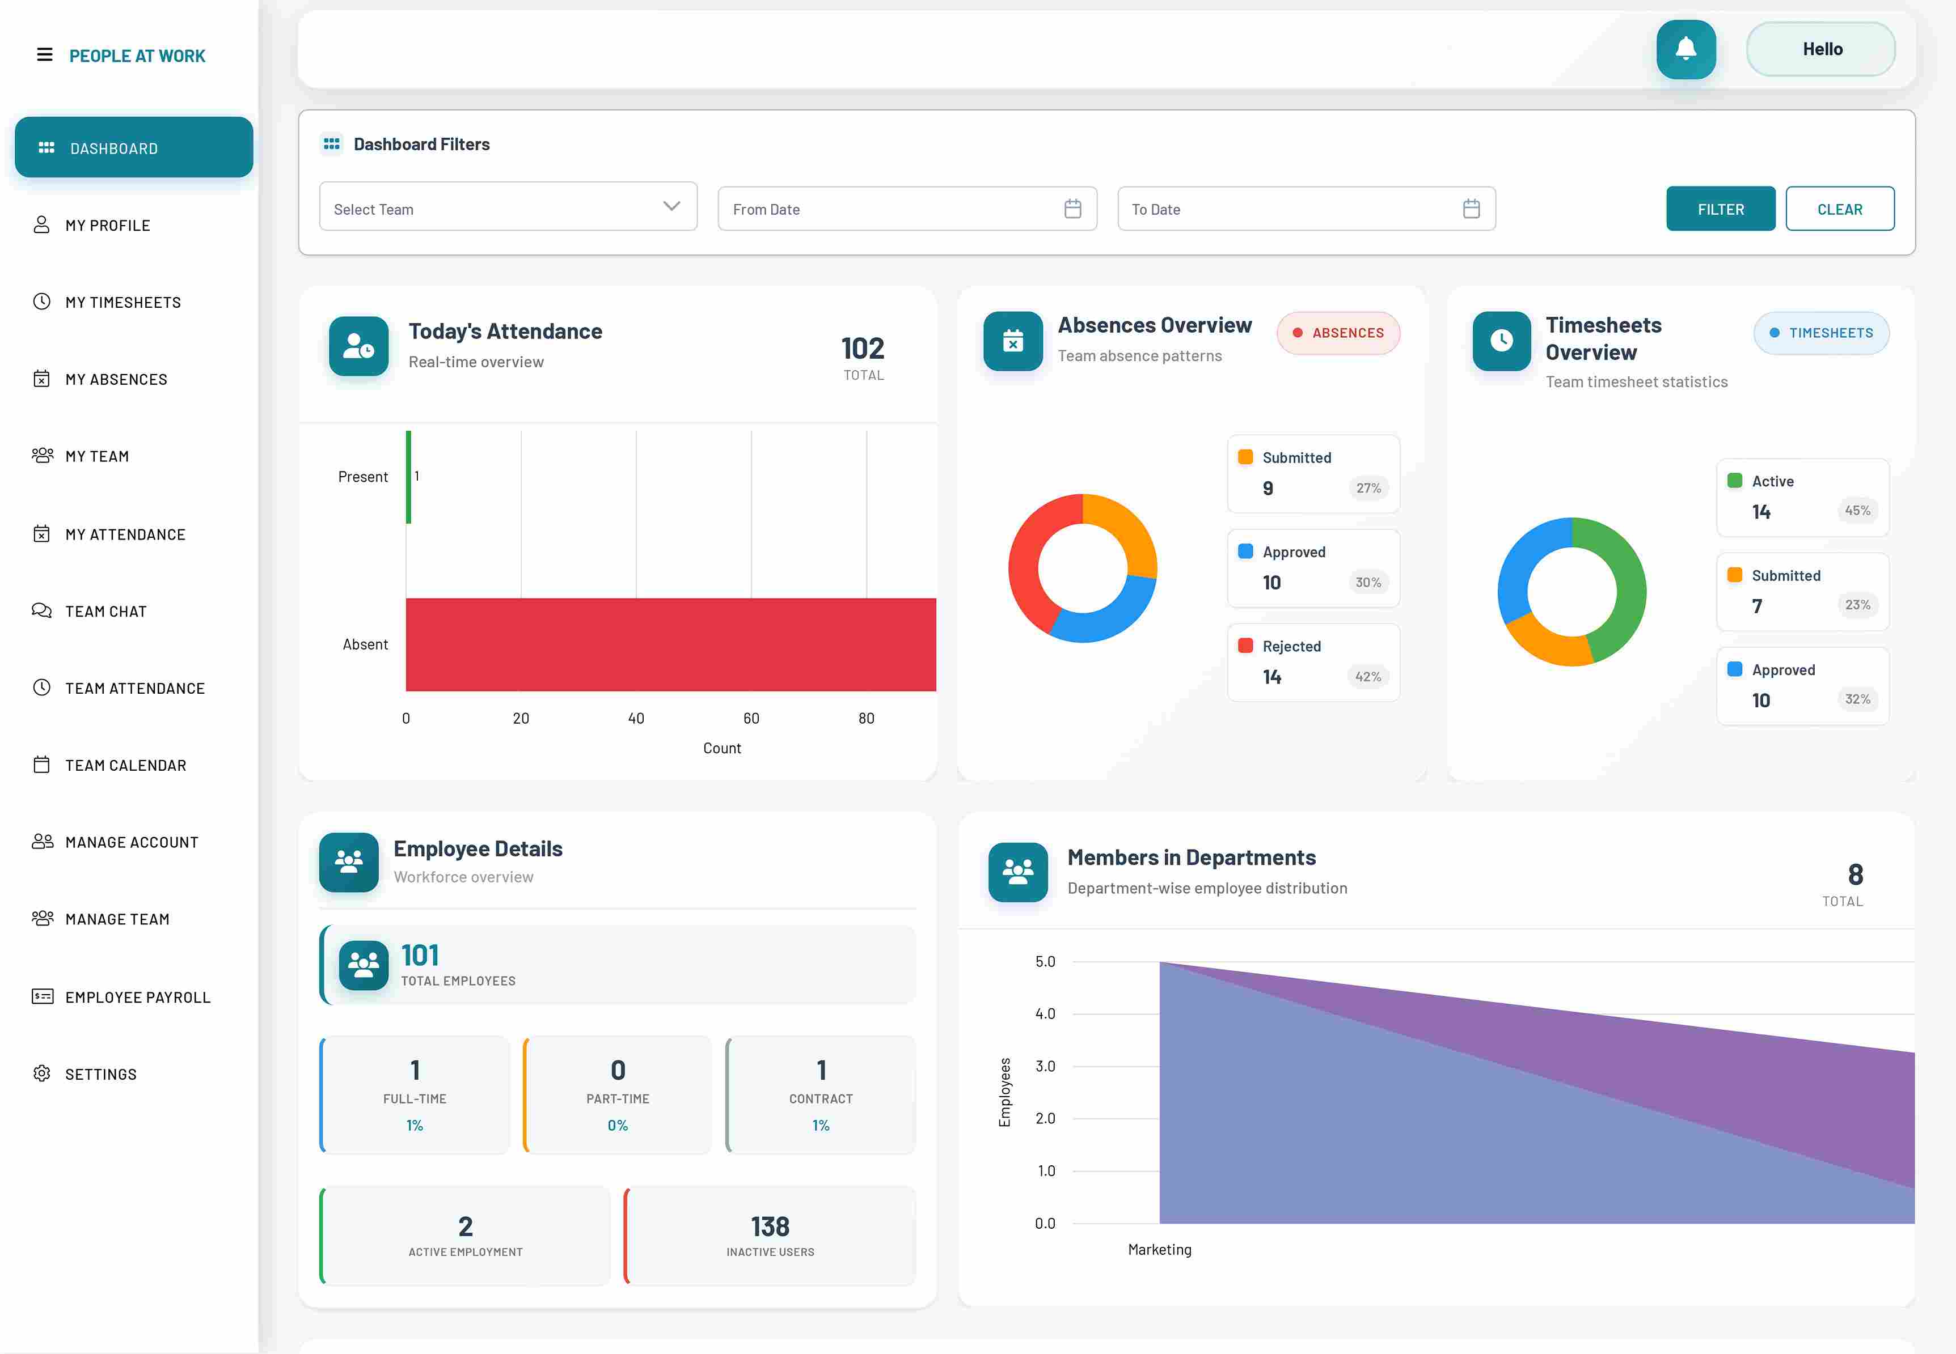The height and width of the screenshot is (1354, 1956).
Task: Click the My Timesheets clock icon
Action: [x=43, y=301]
